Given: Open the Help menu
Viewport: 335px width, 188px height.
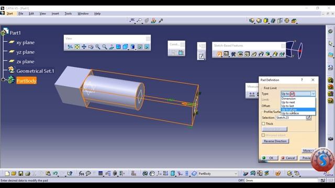Looking at the screenshot, I should coord(97,14).
